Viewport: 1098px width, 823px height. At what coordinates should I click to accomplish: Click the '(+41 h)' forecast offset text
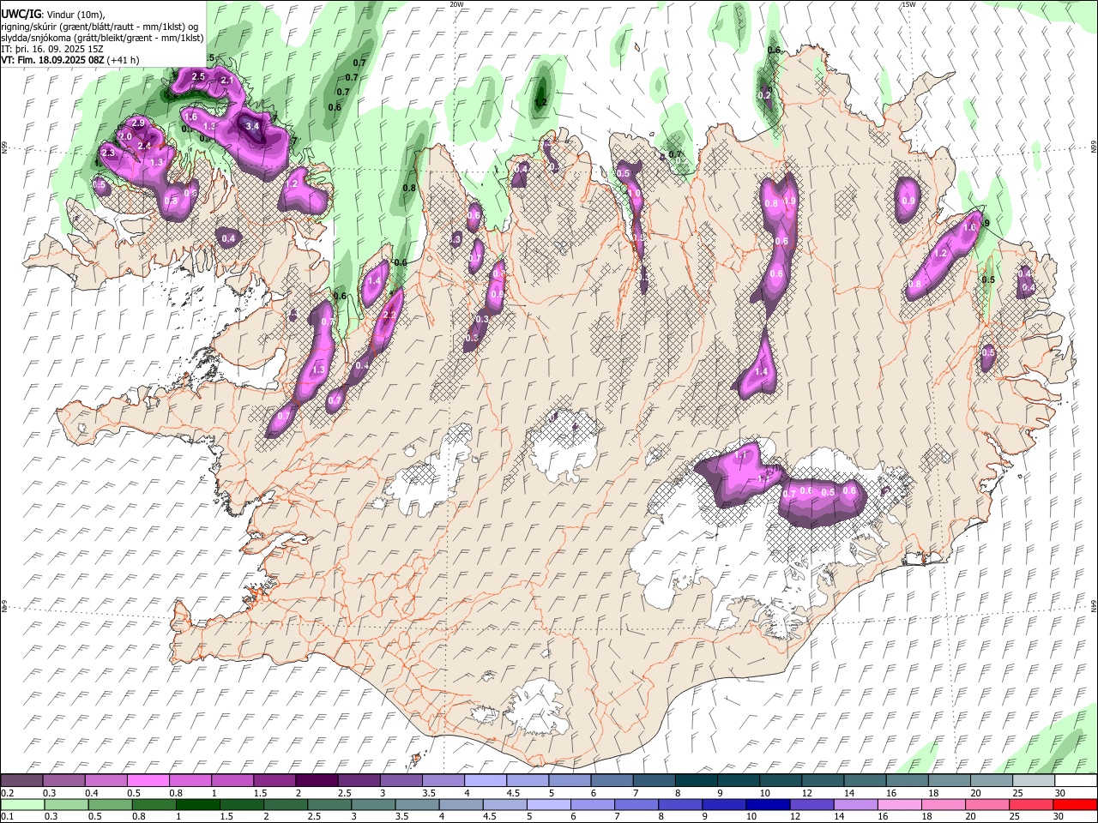(x=124, y=60)
